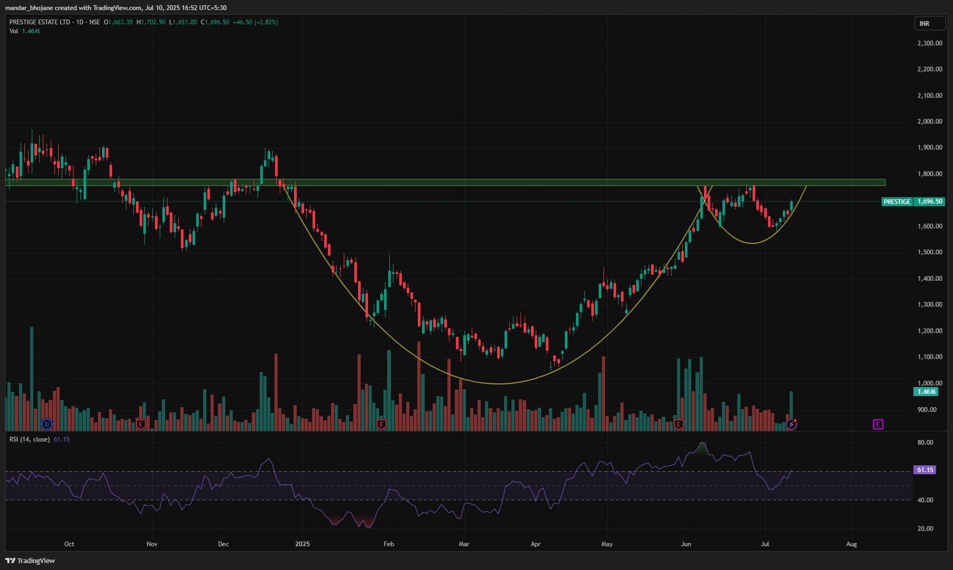Click the 2,000.00 price scale label
Screen dimensions: 953x570
click(x=929, y=122)
